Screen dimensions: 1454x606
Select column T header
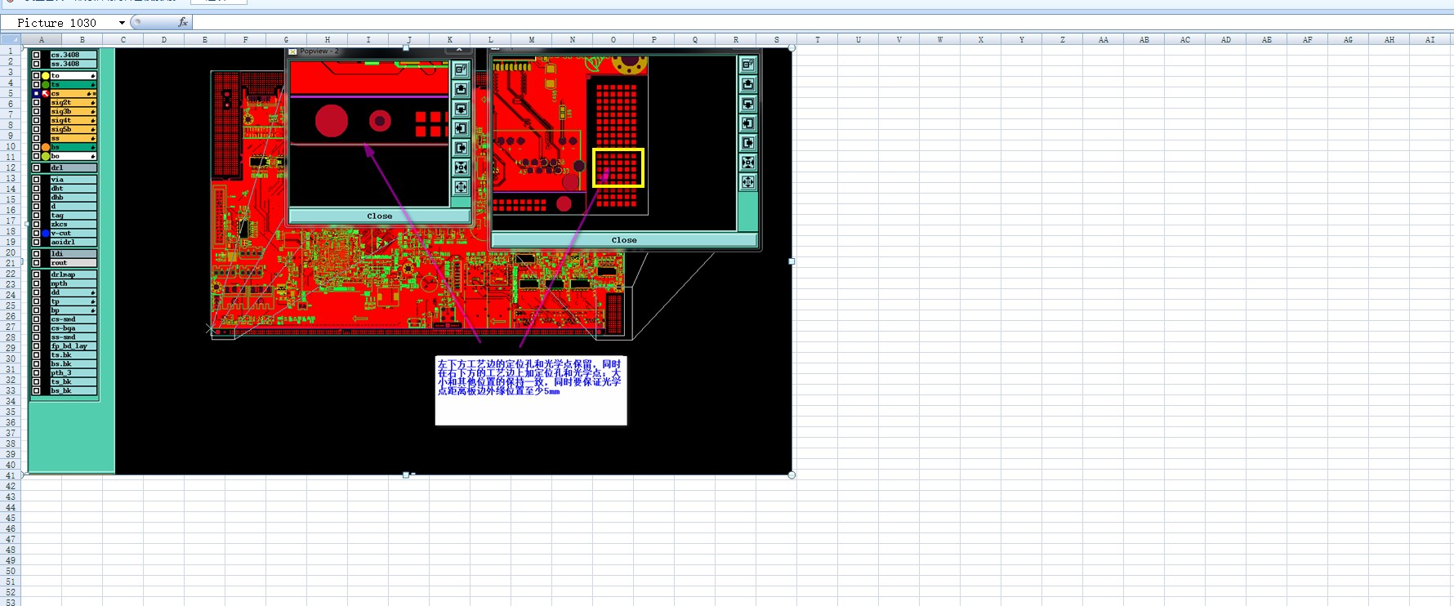pos(817,39)
